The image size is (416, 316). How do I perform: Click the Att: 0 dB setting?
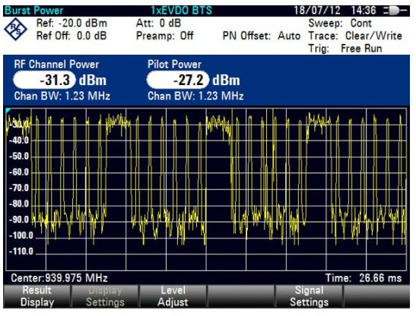tap(158, 24)
